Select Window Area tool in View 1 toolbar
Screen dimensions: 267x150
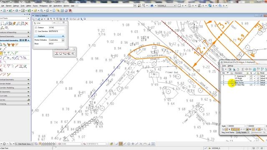(58, 19)
